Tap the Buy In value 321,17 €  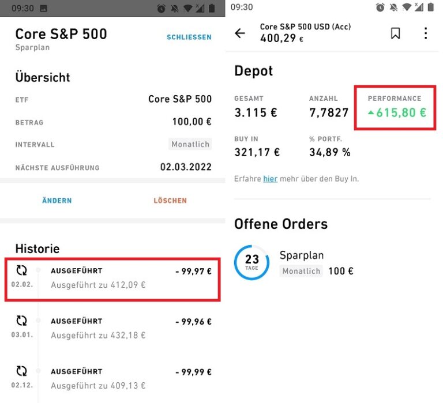(257, 152)
